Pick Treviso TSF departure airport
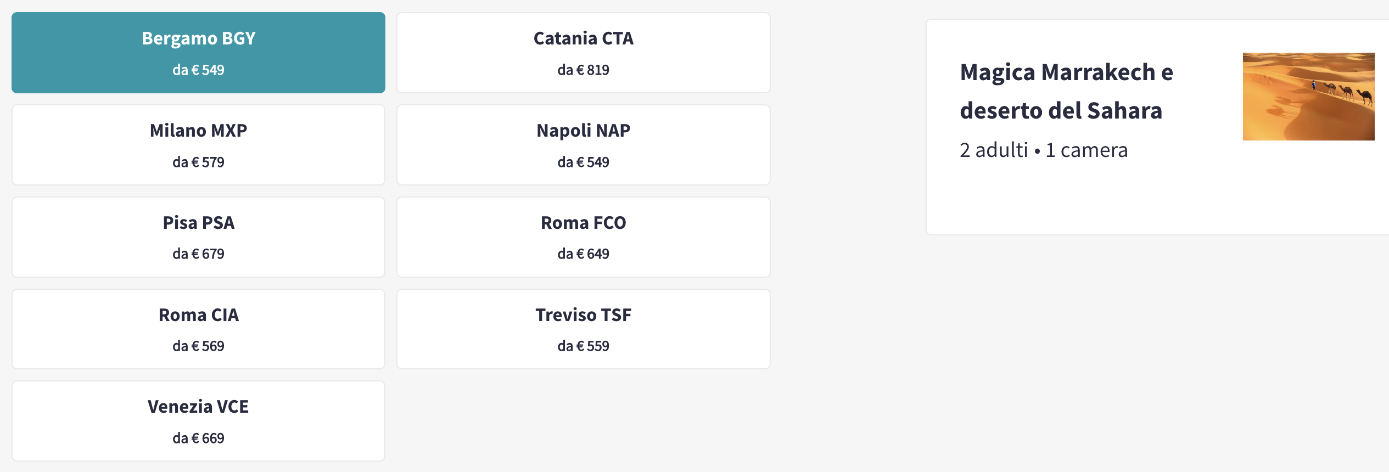Image resolution: width=1389 pixels, height=472 pixels. 584,329
